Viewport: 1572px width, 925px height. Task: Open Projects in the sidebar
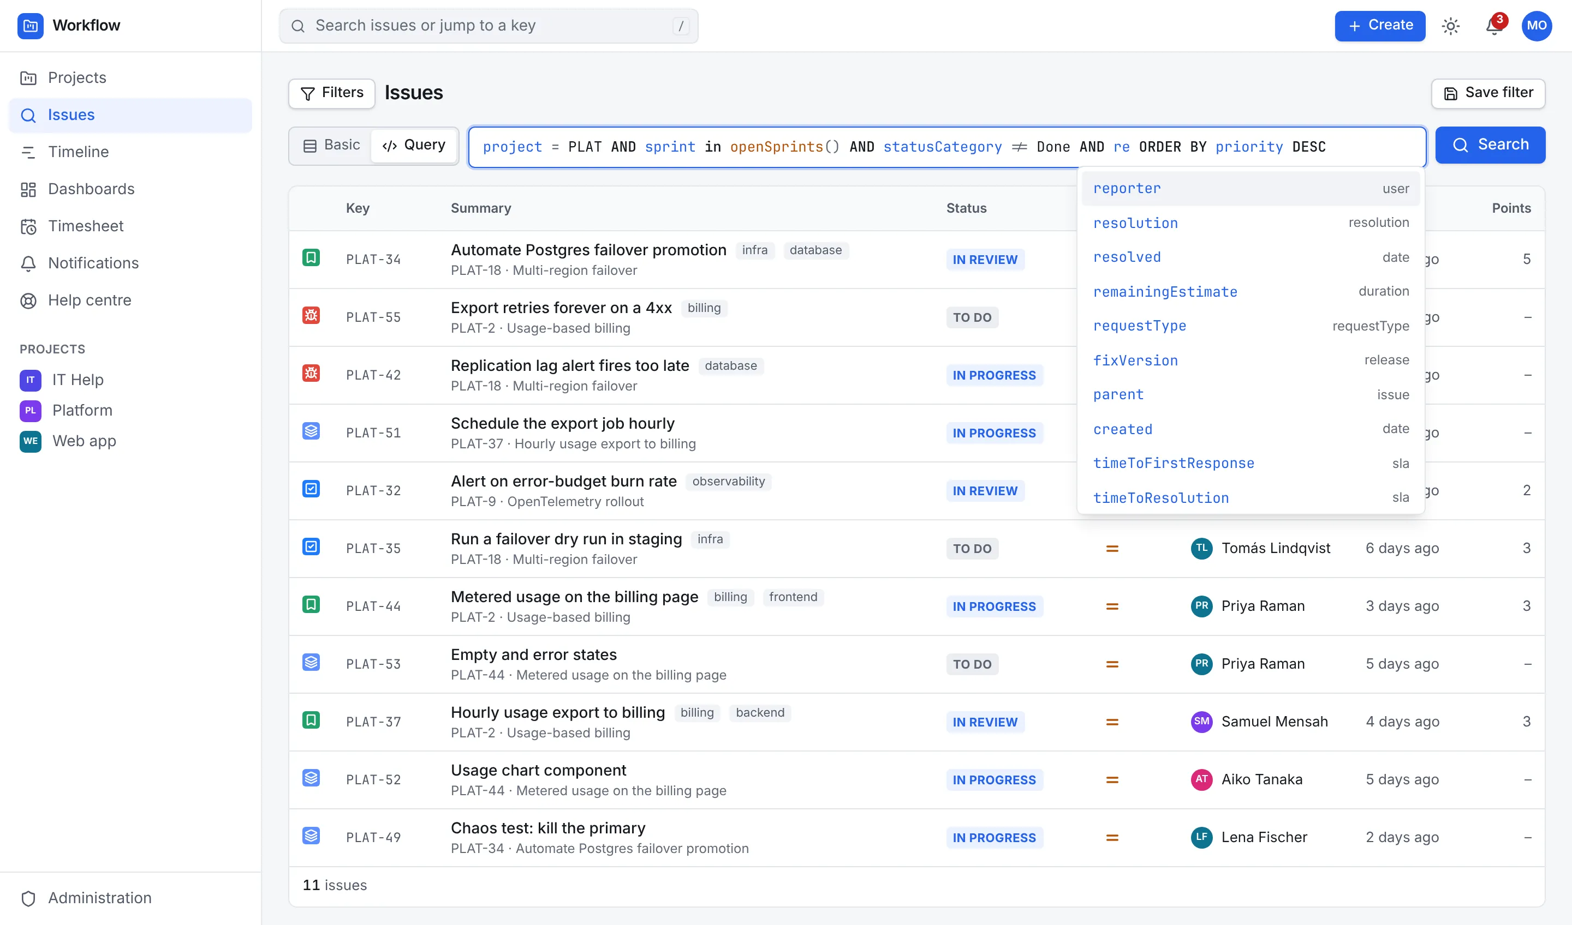130,78
